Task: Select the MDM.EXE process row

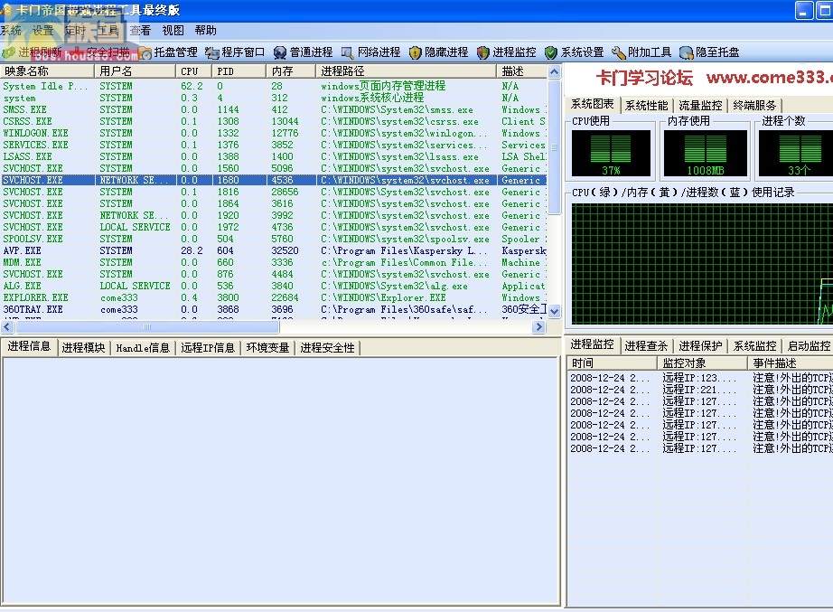Action: (x=274, y=262)
